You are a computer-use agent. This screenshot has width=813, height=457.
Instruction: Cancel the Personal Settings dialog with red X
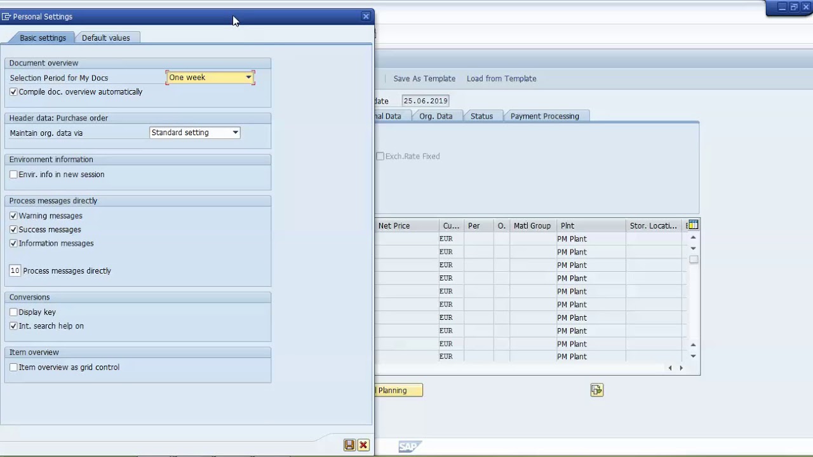(363, 446)
